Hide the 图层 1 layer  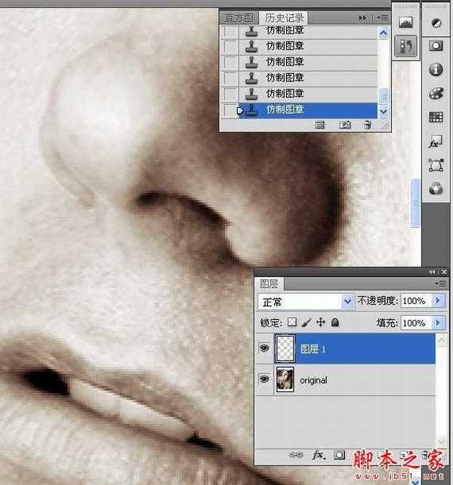click(x=263, y=348)
